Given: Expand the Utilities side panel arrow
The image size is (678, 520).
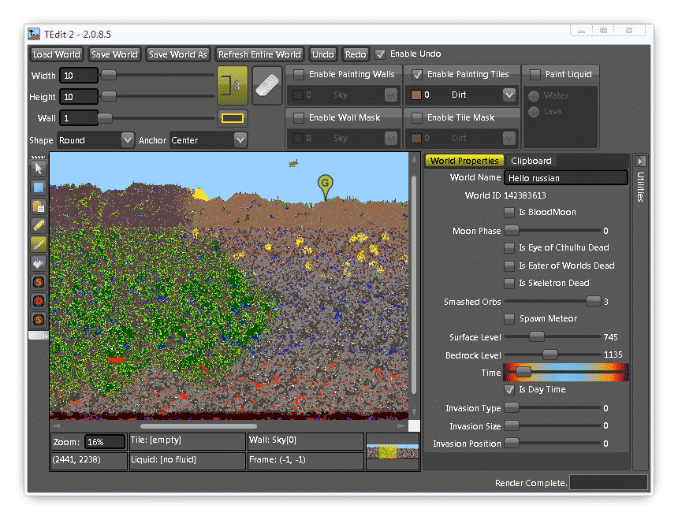Looking at the screenshot, I should pos(640,162).
